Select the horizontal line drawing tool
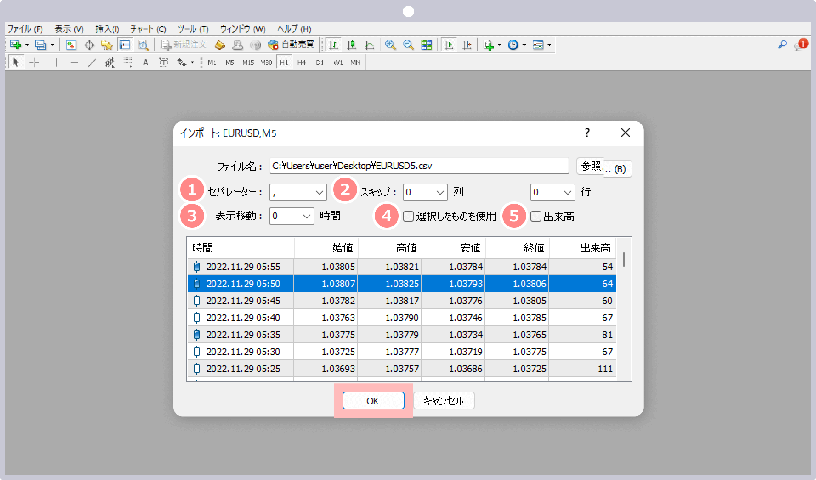 click(x=74, y=62)
